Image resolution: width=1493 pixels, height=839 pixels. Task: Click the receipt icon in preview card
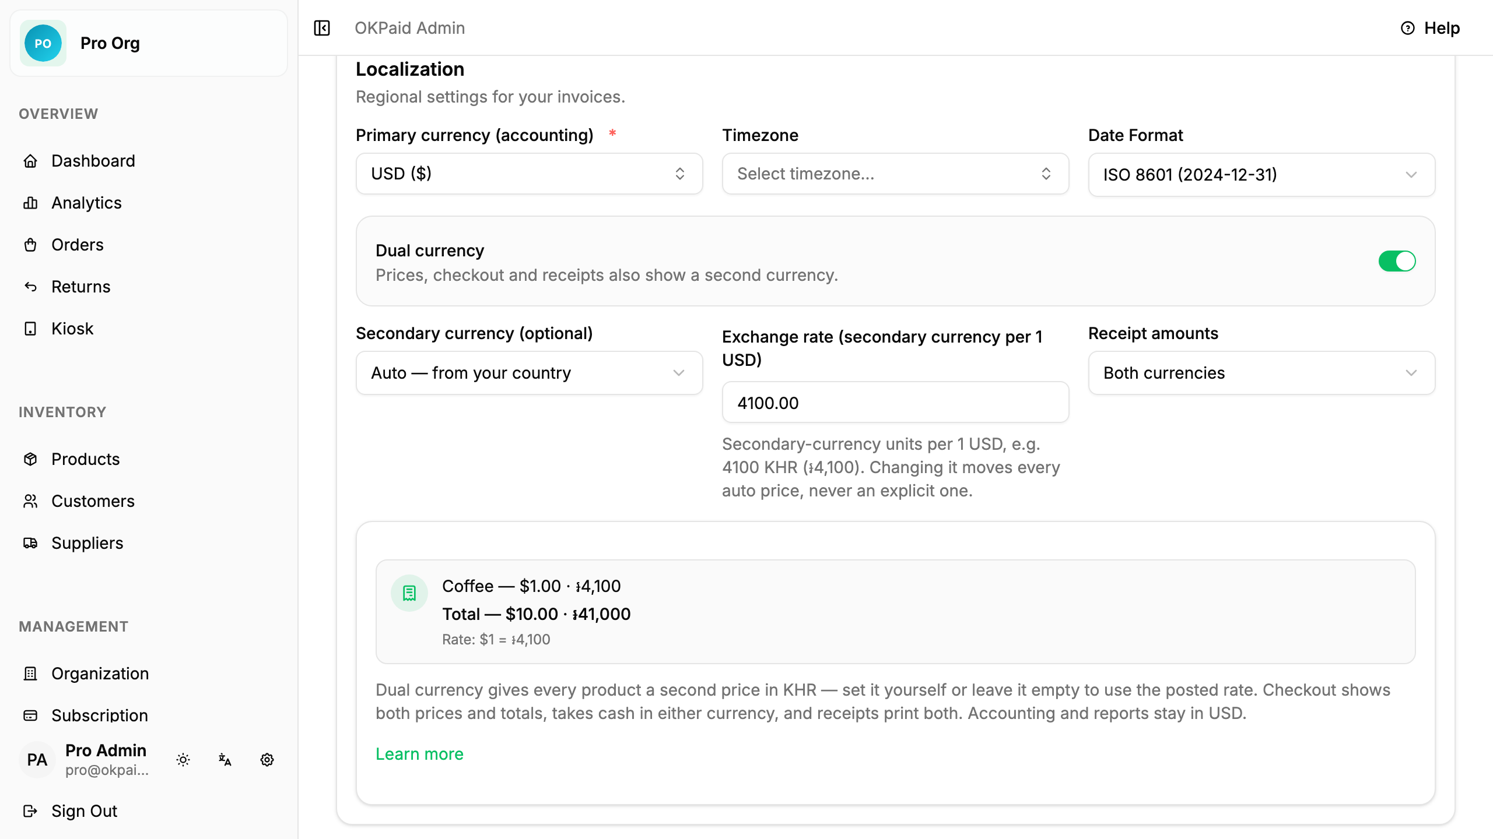[409, 593]
